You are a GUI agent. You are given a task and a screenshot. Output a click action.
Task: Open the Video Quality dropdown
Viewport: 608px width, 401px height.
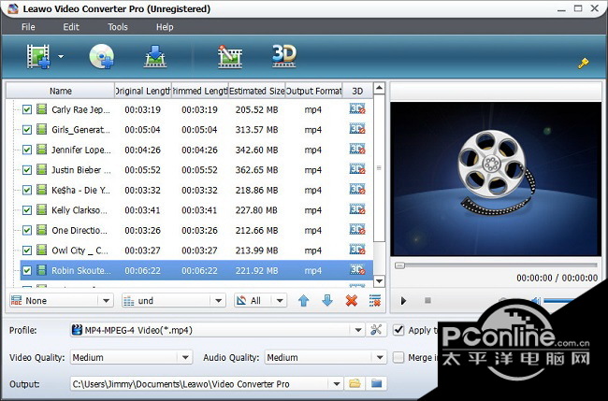pos(184,357)
